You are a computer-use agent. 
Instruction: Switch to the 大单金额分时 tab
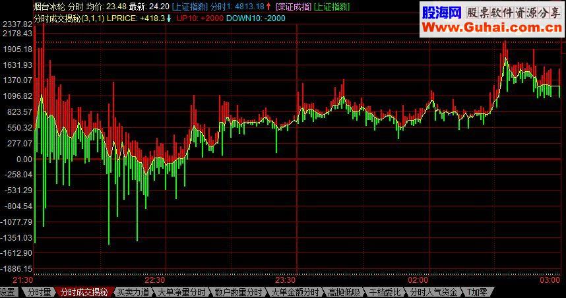(295, 292)
